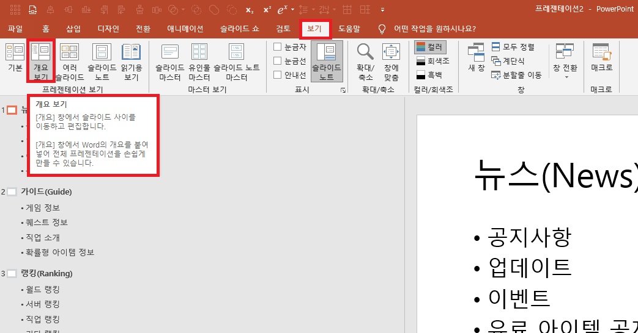Click the print preview document icon in quick access
Viewport: 638px width, 333px height.
[32, 10]
